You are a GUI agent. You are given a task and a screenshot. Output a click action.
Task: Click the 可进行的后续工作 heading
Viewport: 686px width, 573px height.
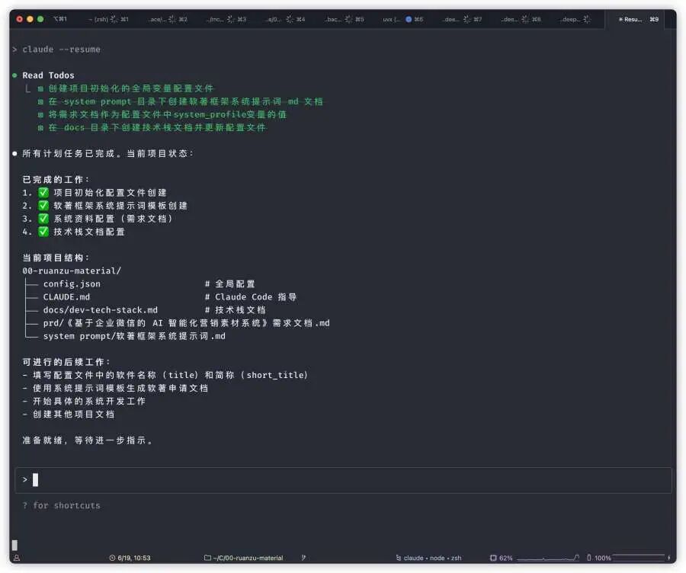coord(66,362)
